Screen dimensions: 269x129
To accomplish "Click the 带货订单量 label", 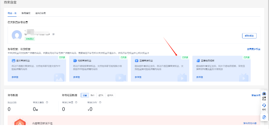I will (x=68, y=102).
